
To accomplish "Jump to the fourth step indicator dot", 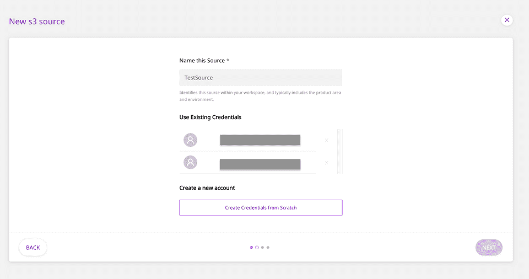I will [268, 248].
